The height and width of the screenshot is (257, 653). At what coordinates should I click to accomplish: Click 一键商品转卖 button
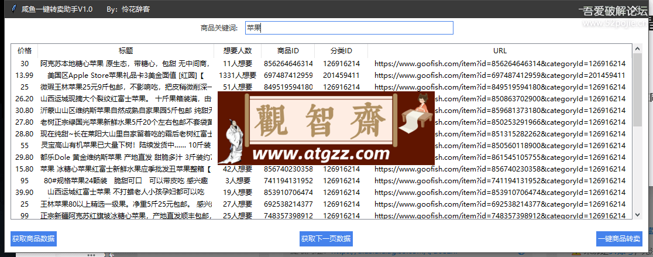click(619, 239)
